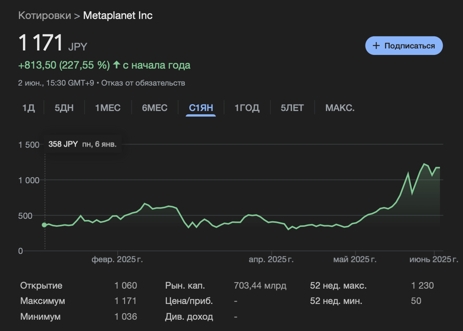Viewport: 463px width, 331px height.
Task: Click the Открытие label
Action: click(x=41, y=285)
